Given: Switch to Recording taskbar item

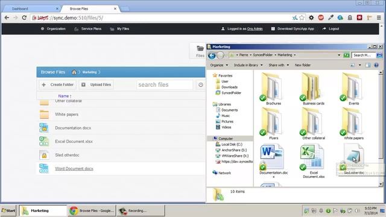Looking at the screenshot, I should click(141, 210).
